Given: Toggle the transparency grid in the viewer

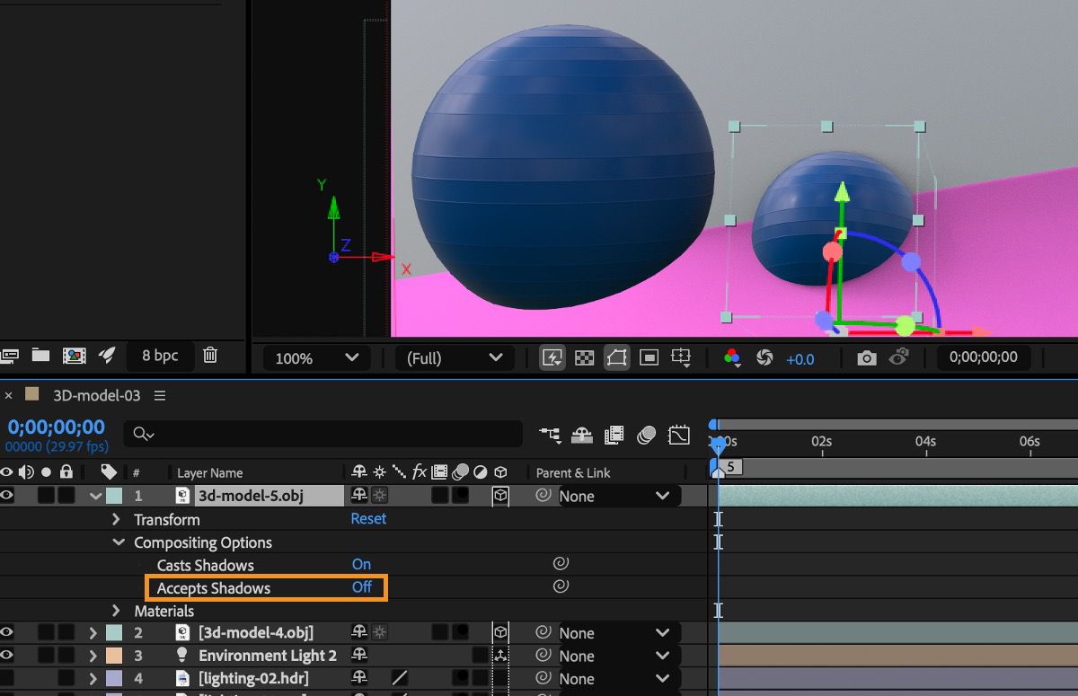Looking at the screenshot, I should click(x=585, y=357).
